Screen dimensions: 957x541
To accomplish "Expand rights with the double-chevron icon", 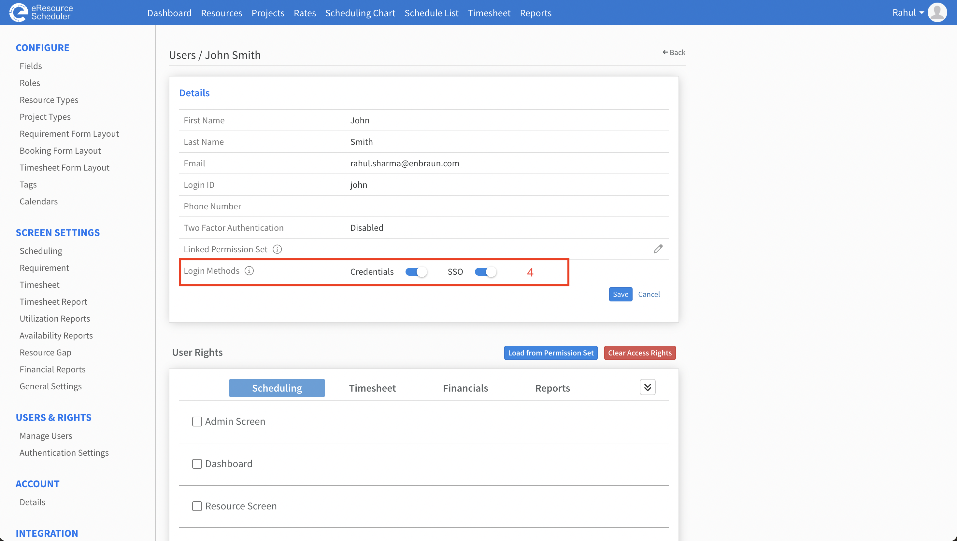I will click(647, 388).
